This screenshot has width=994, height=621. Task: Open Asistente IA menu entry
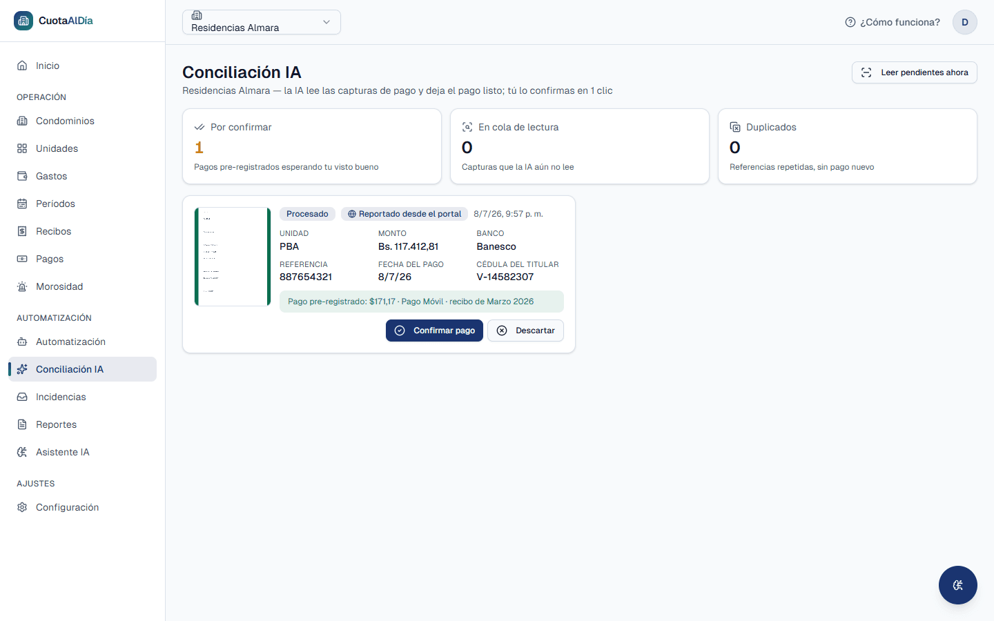tap(82, 452)
